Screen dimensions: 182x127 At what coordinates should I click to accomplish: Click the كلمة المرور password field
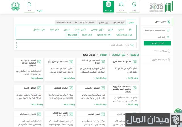click(x=154, y=37)
